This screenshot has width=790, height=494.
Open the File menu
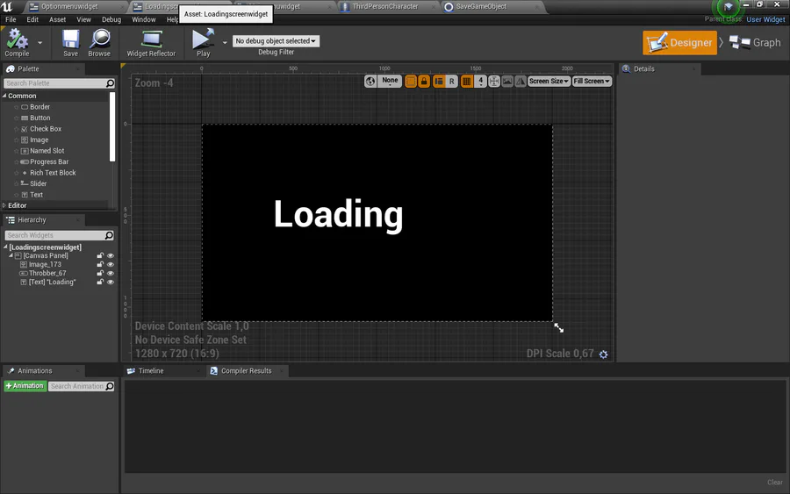11,19
